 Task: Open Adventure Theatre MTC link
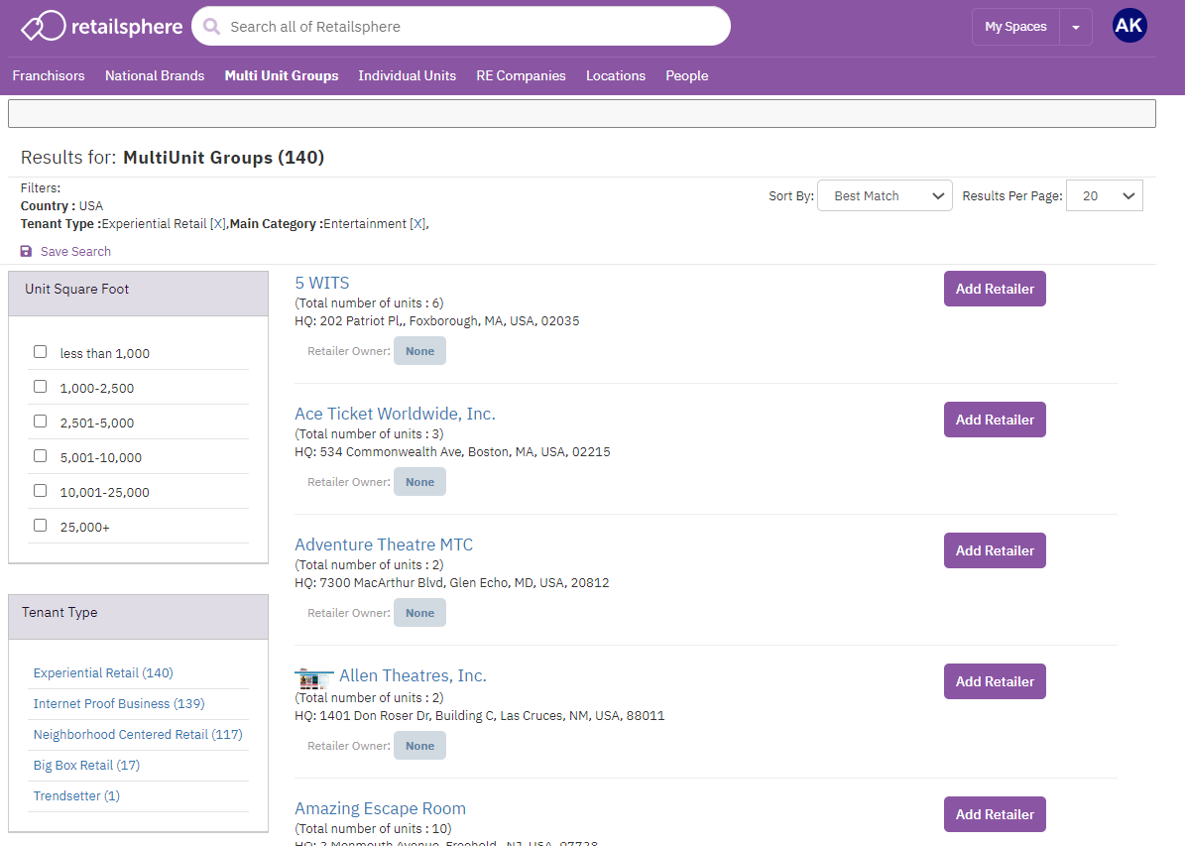pos(384,544)
